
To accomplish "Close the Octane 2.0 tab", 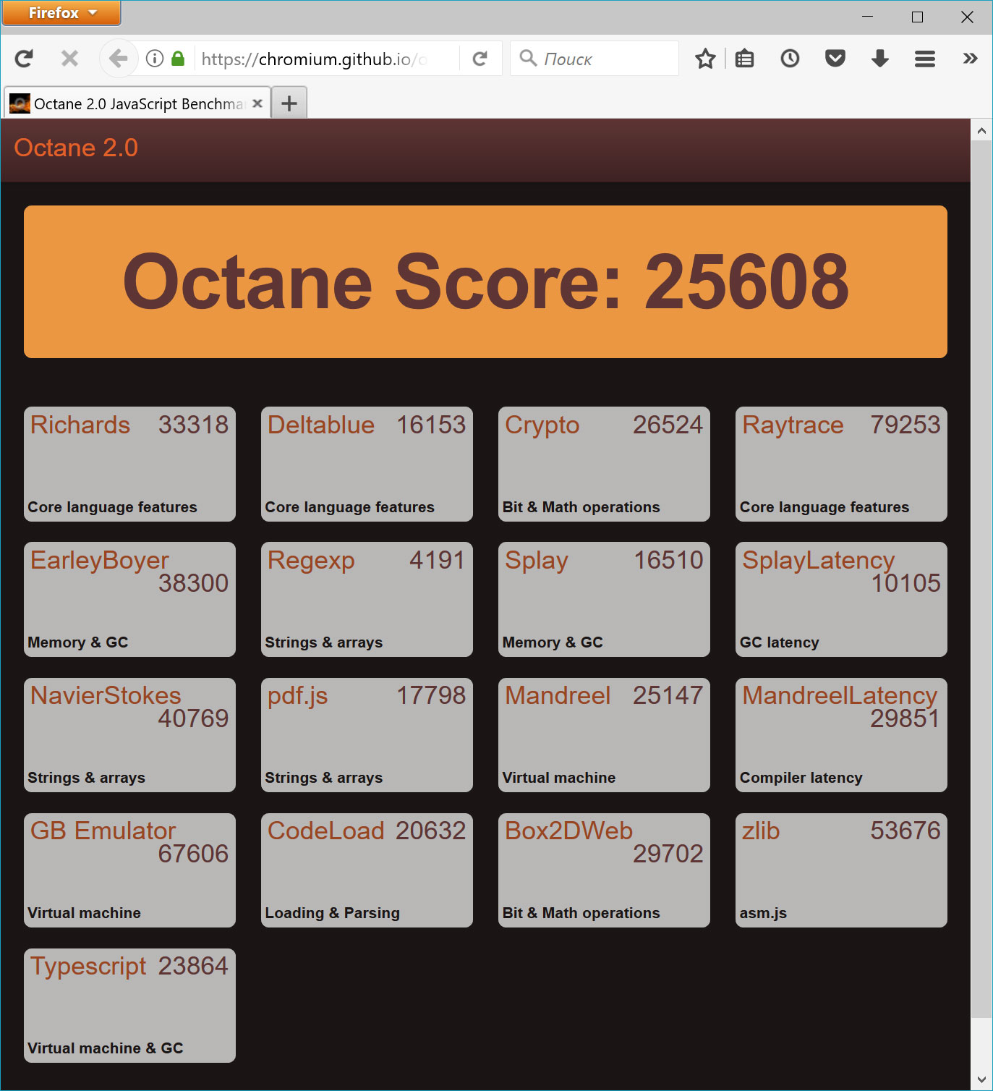I will (x=257, y=103).
